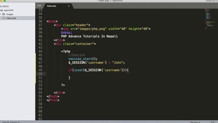Viewport: 218px width, 123px height.
Task: Click line number 36 in gutter
Action: [40, 21]
